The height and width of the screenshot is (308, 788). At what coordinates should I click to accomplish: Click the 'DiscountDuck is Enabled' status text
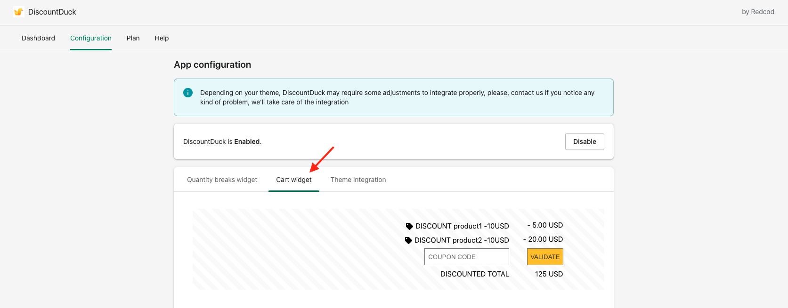(222, 142)
